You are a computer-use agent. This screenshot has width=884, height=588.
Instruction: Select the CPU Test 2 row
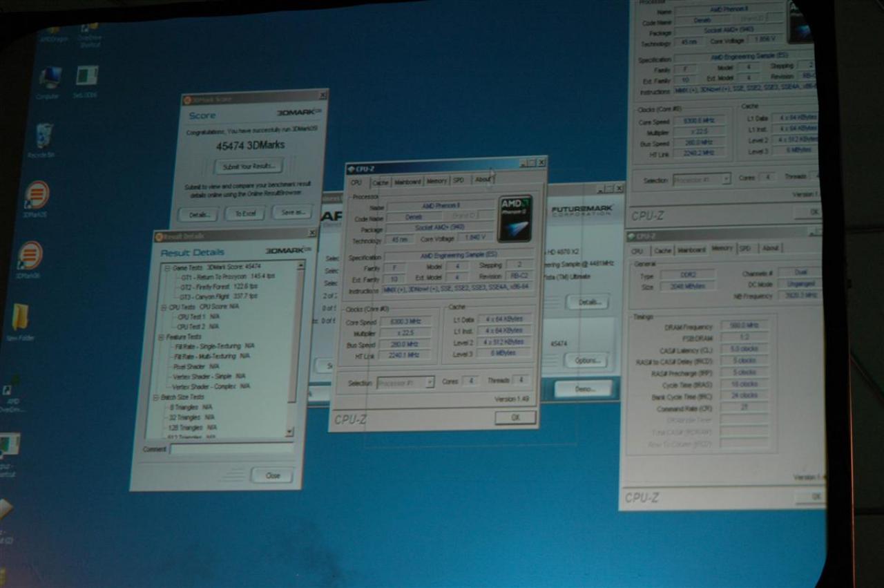coord(198,326)
